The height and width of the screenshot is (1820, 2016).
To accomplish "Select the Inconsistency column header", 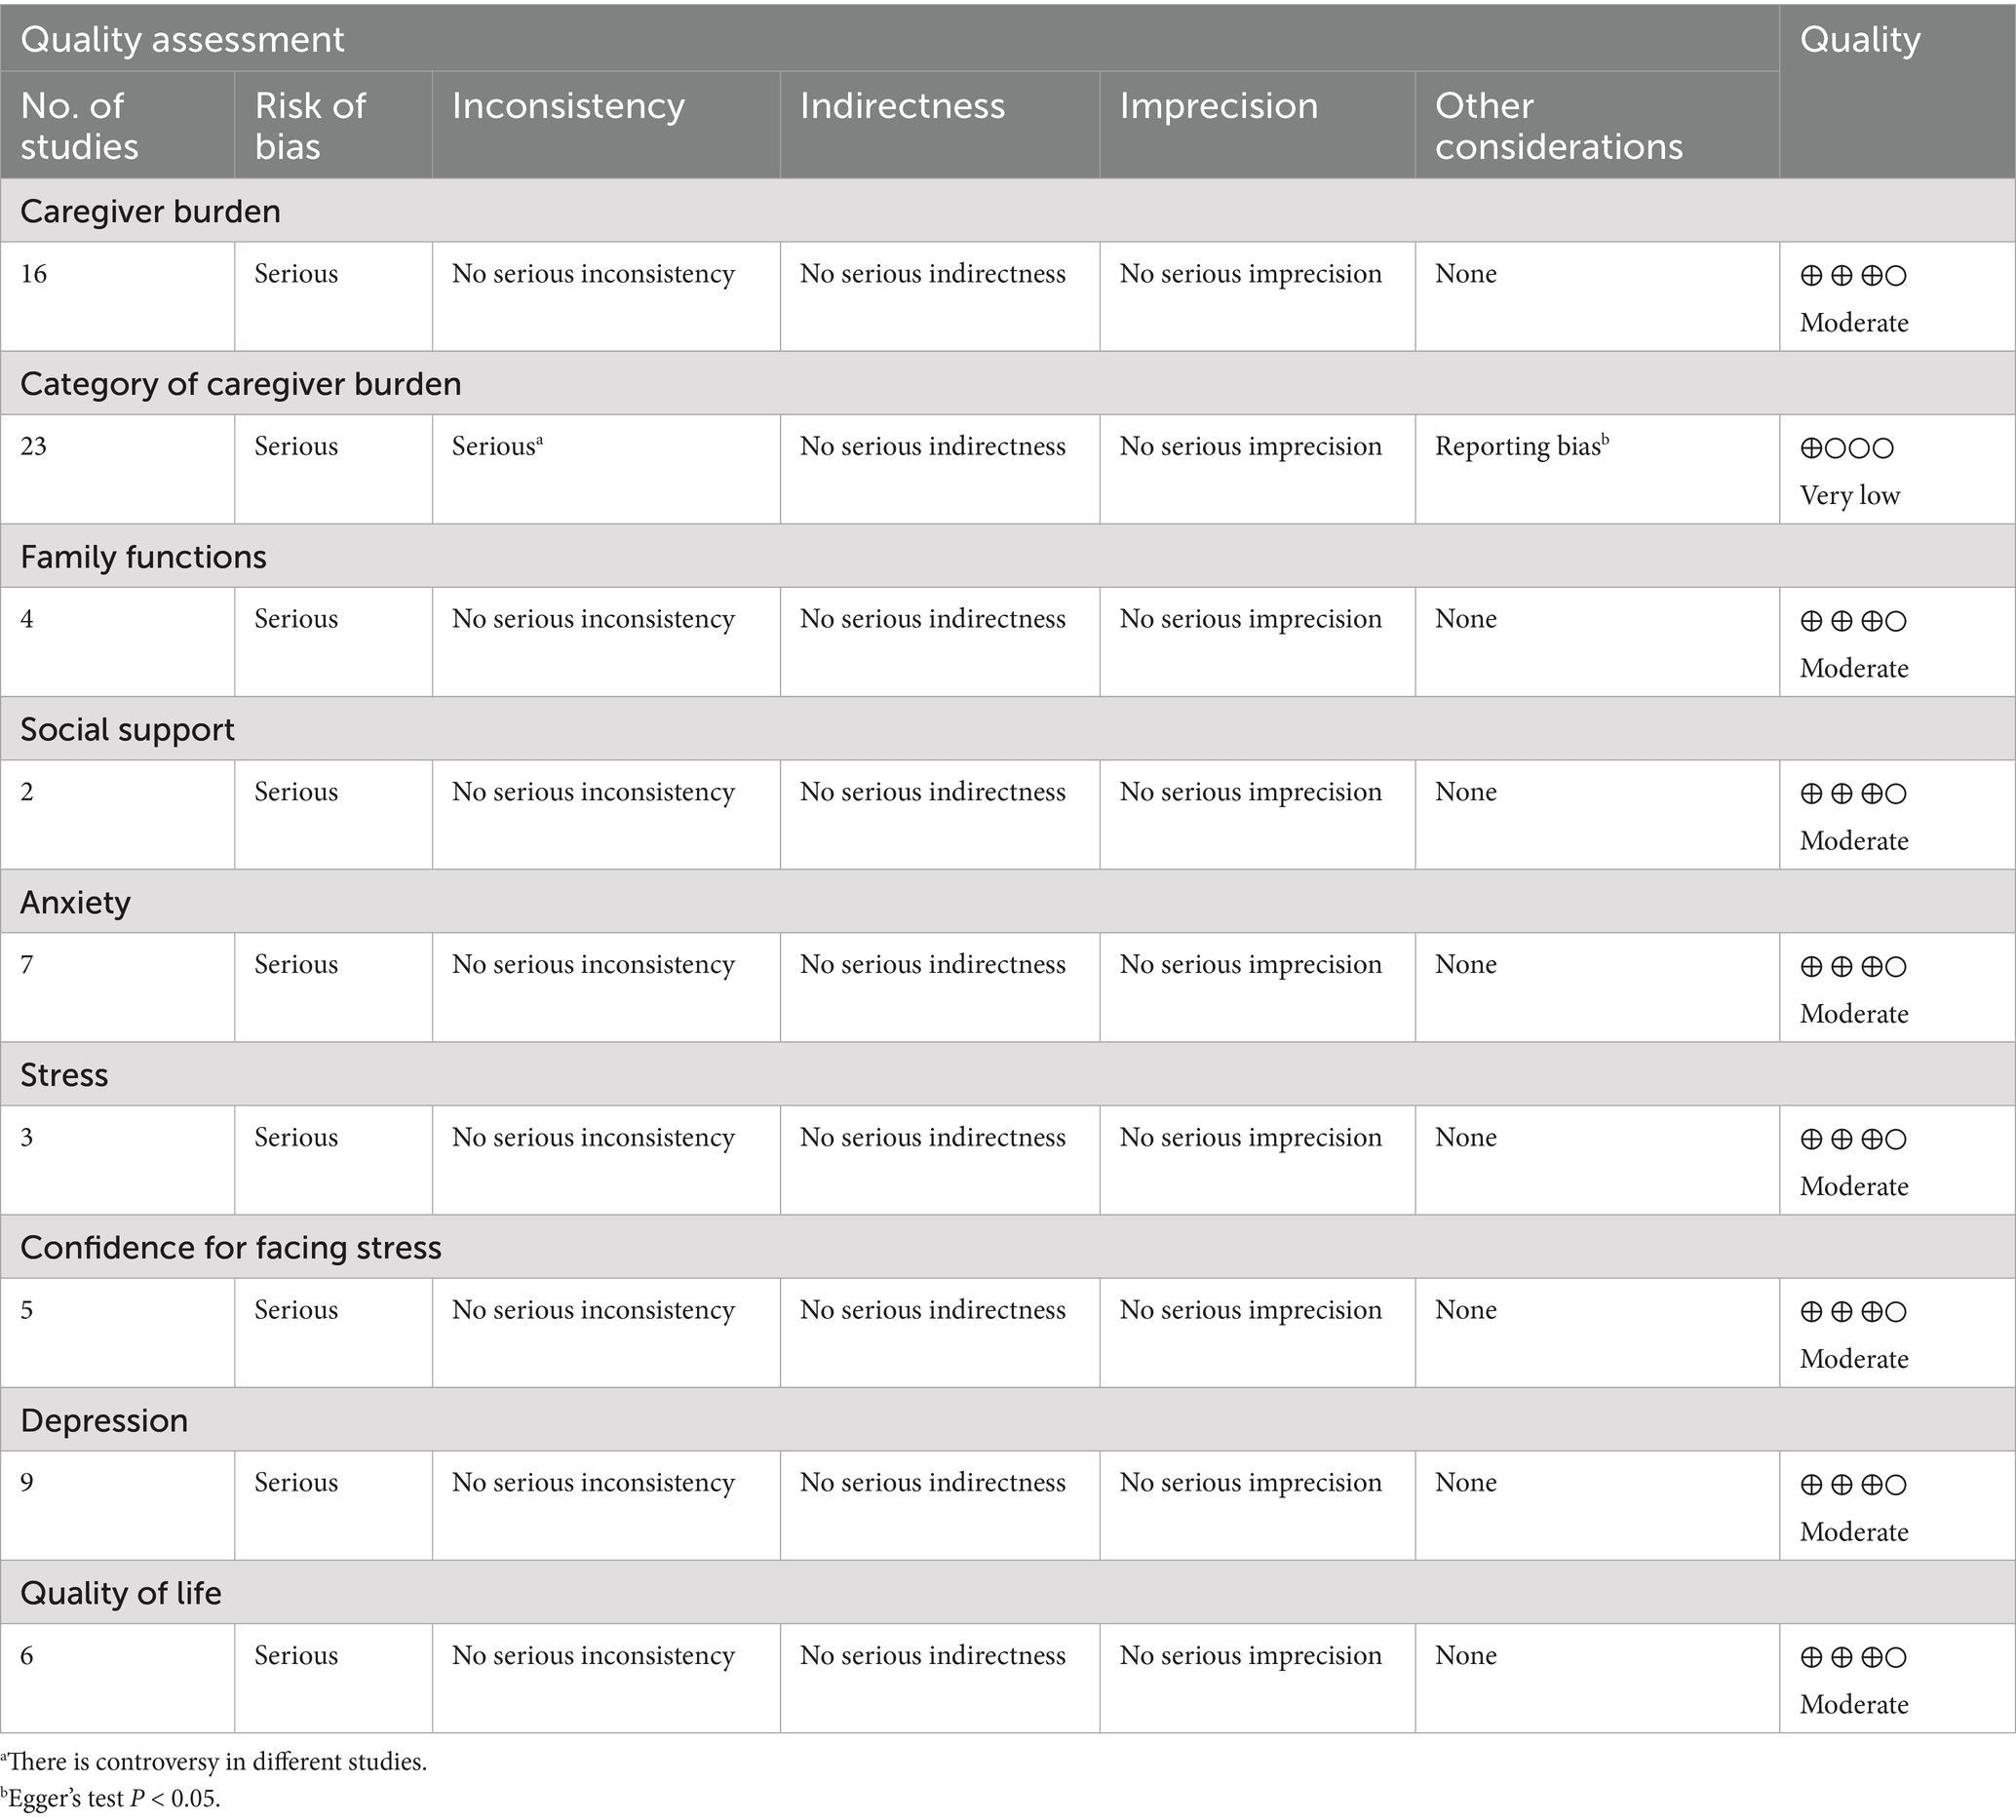I will click(568, 106).
